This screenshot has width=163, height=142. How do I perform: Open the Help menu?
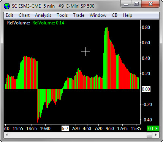(x=127, y=15)
